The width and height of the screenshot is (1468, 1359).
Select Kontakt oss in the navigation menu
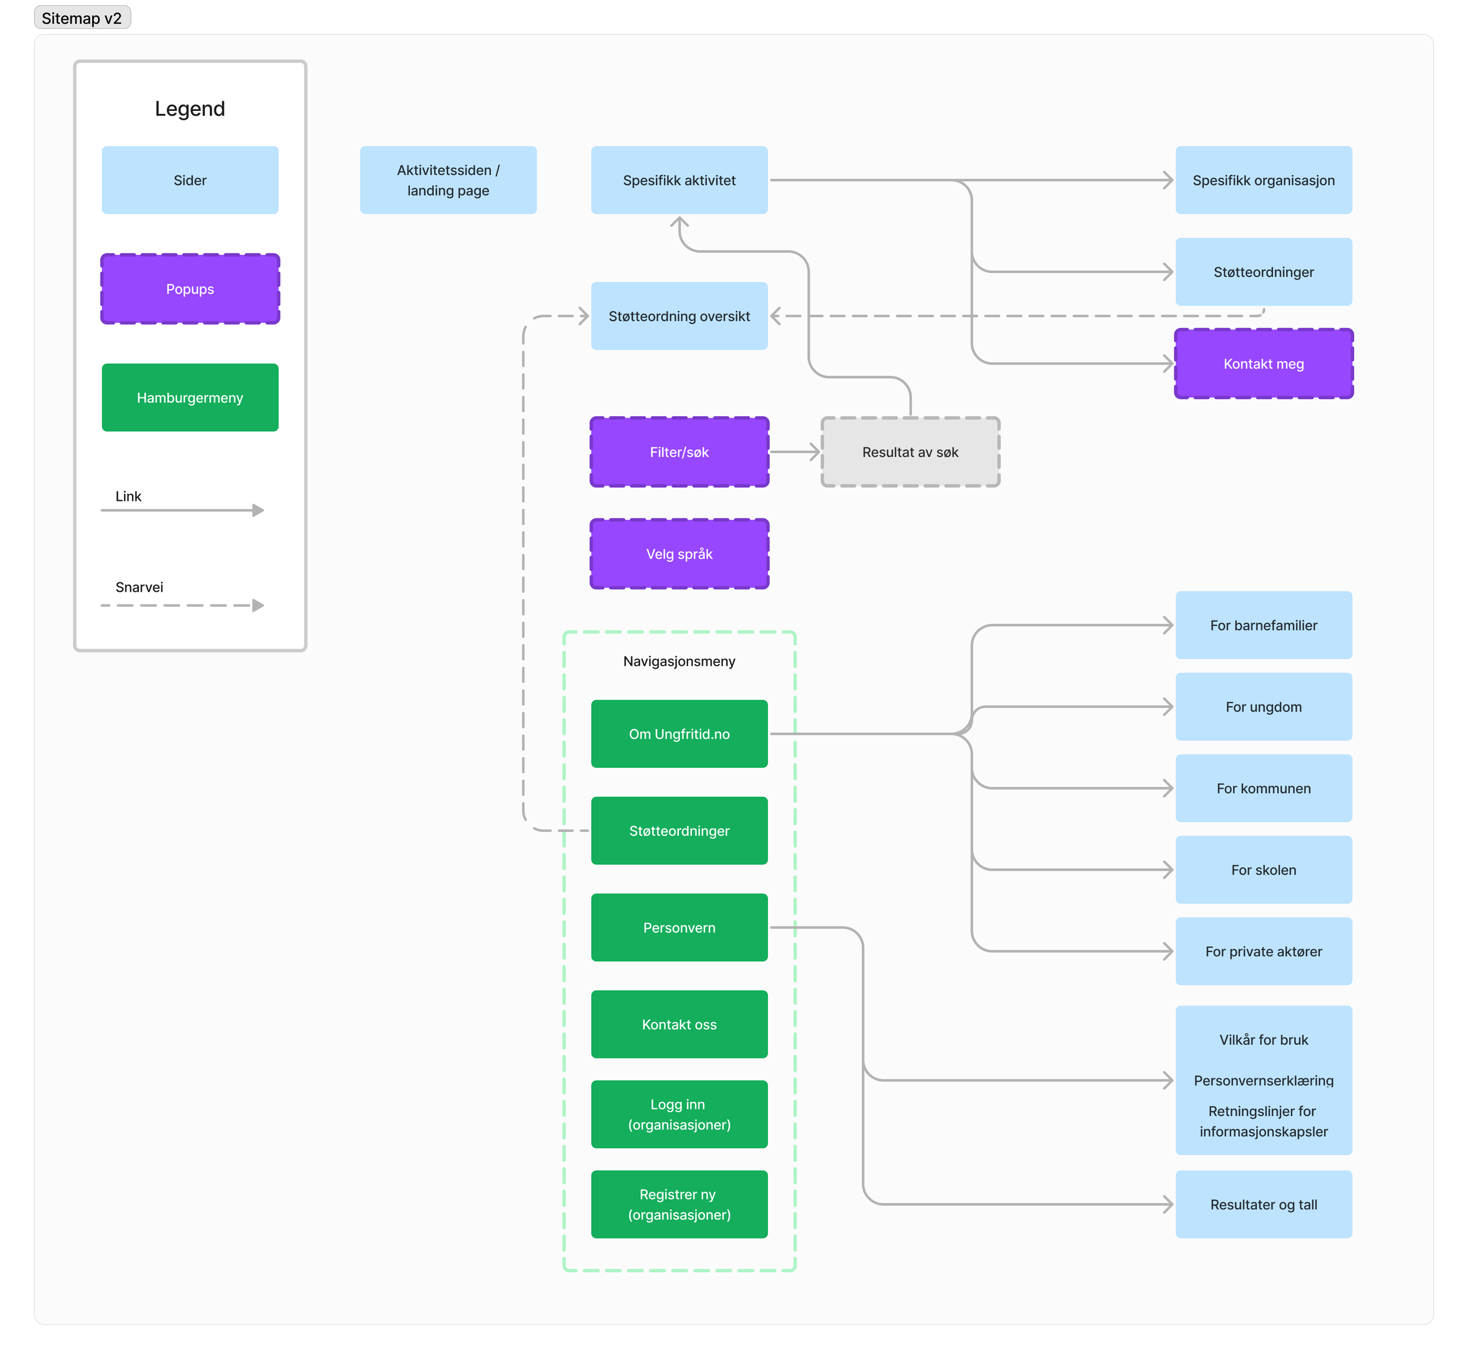click(x=679, y=1024)
